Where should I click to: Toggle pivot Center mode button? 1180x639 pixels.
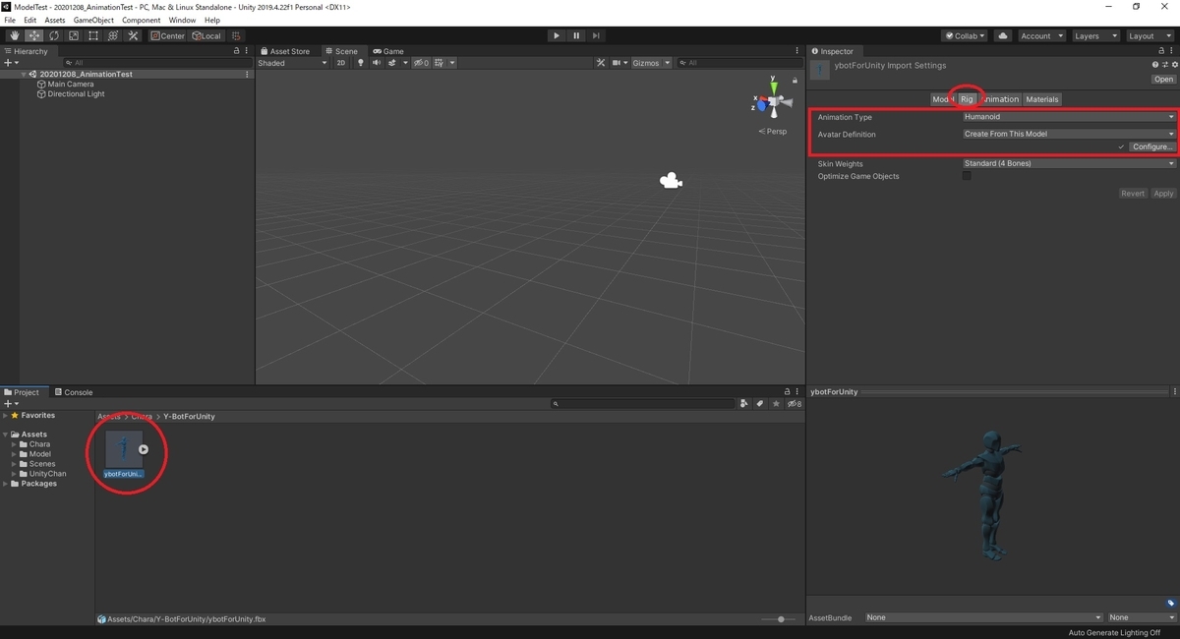point(168,35)
